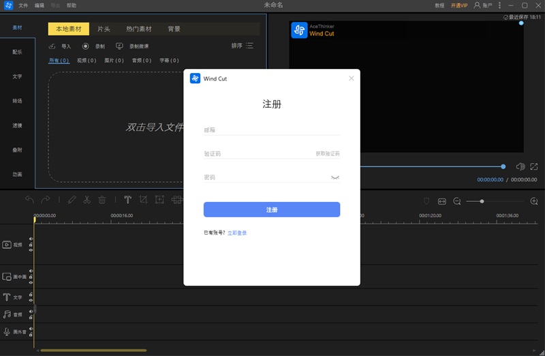Click the preview volume speaker icon

coord(520,166)
